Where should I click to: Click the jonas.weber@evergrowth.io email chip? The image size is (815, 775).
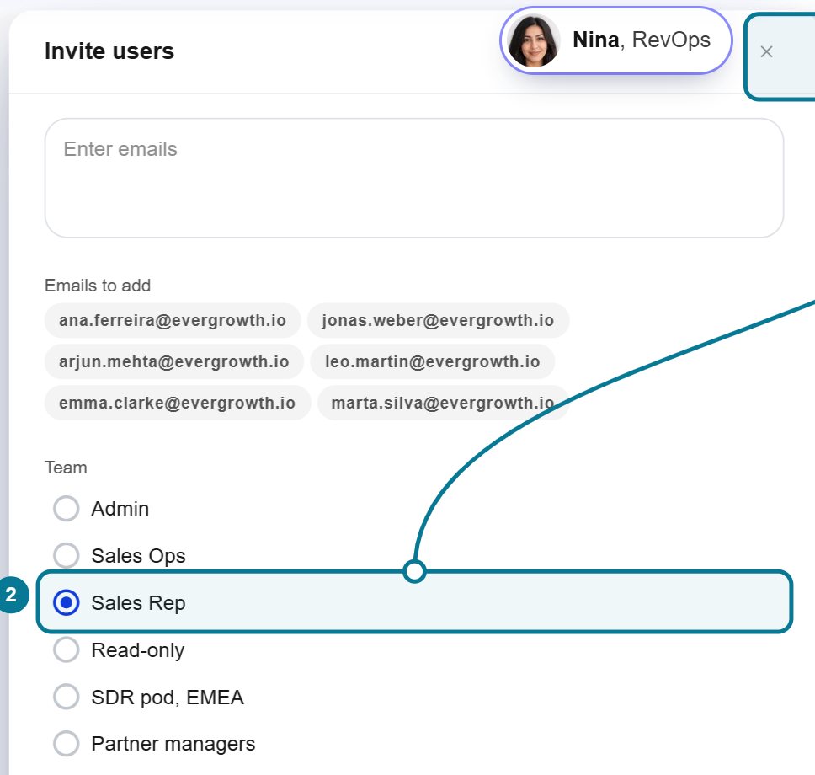pos(438,320)
